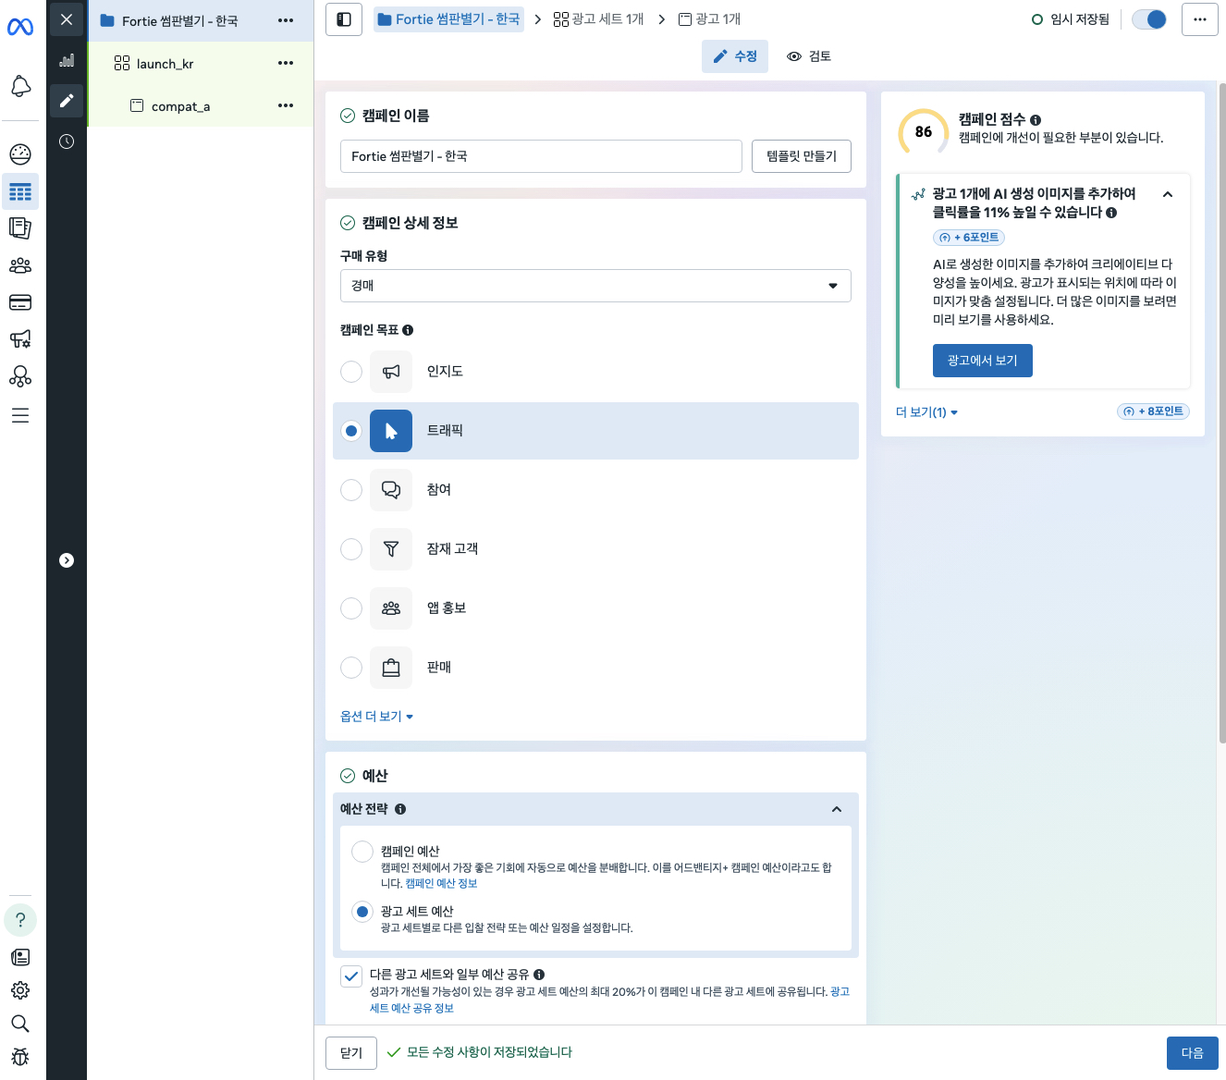Open the account overview dashboard icon
The height and width of the screenshot is (1080, 1226).
(x=20, y=154)
